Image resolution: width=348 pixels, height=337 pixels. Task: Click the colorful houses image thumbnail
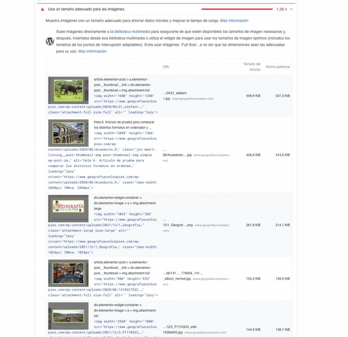(x=68, y=273)
